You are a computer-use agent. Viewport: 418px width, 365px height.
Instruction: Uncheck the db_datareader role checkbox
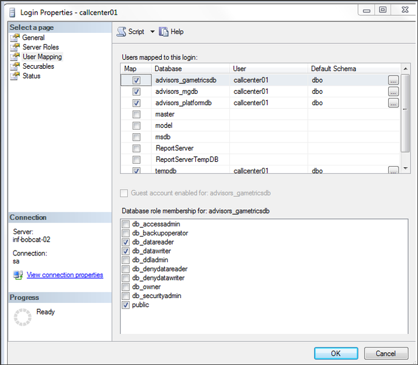click(x=126, y=242)
